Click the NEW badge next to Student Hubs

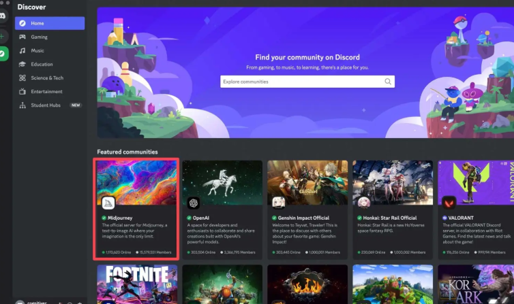click(x=76, y=105)
